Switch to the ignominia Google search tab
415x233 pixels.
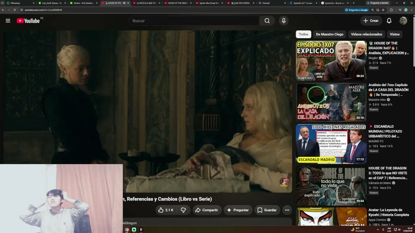(x=335, y=3)
